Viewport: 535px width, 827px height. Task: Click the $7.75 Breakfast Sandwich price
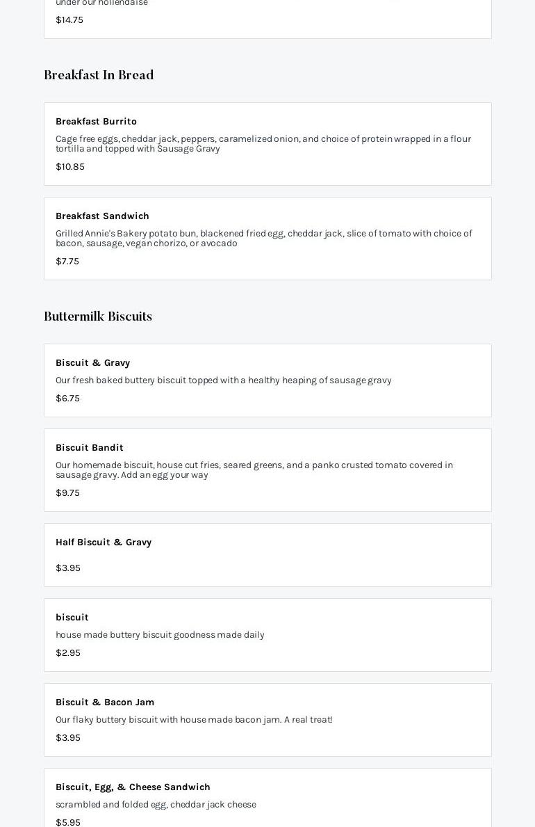pyautogui.click(x=67, y=261)
